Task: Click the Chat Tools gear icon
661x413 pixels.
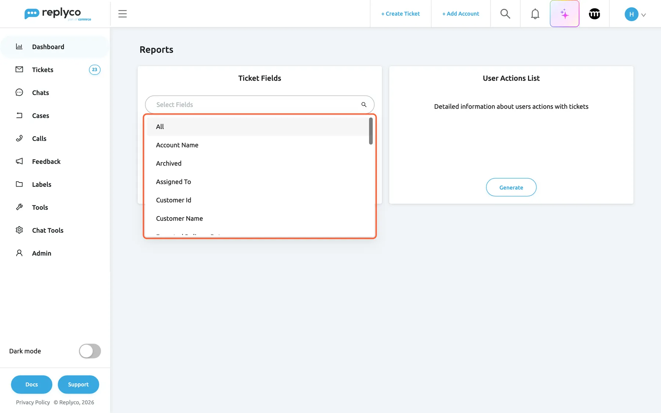Action: coord(19,230)
